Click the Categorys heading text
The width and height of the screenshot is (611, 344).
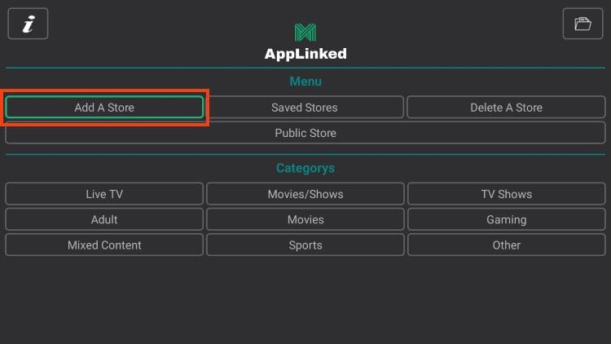[x=305, y=168]
